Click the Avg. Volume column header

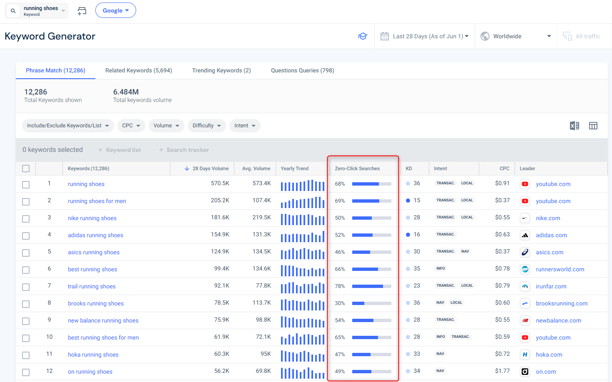256,169
